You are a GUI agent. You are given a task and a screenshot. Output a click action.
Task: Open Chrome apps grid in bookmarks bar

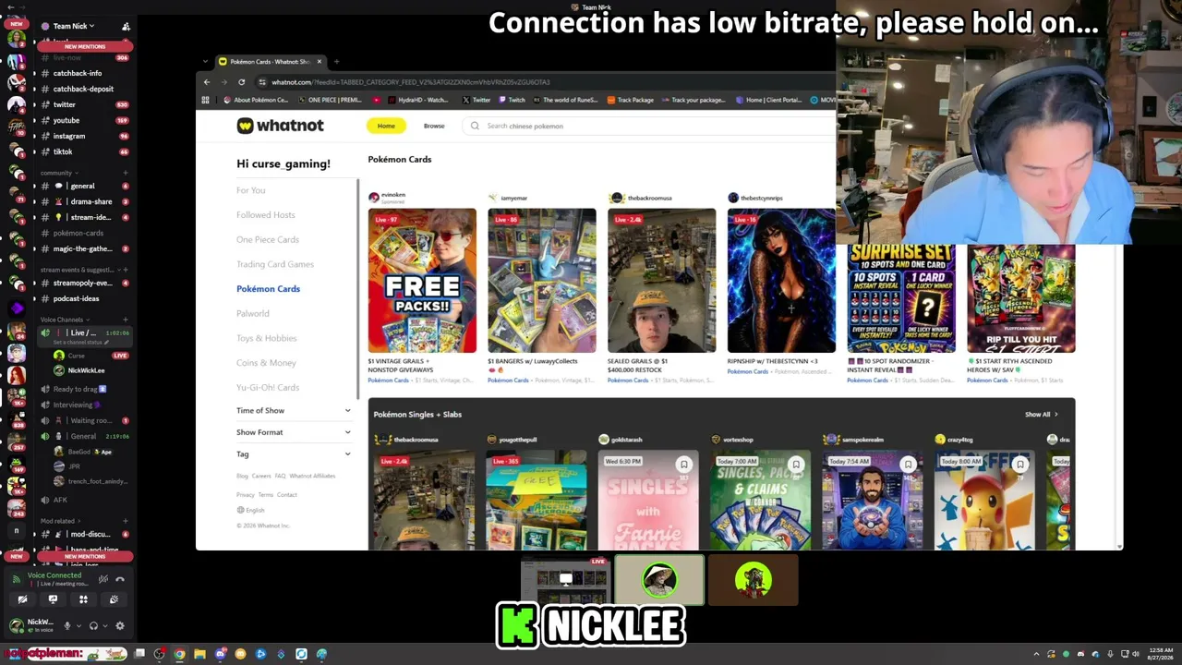(x=205, y=100)
